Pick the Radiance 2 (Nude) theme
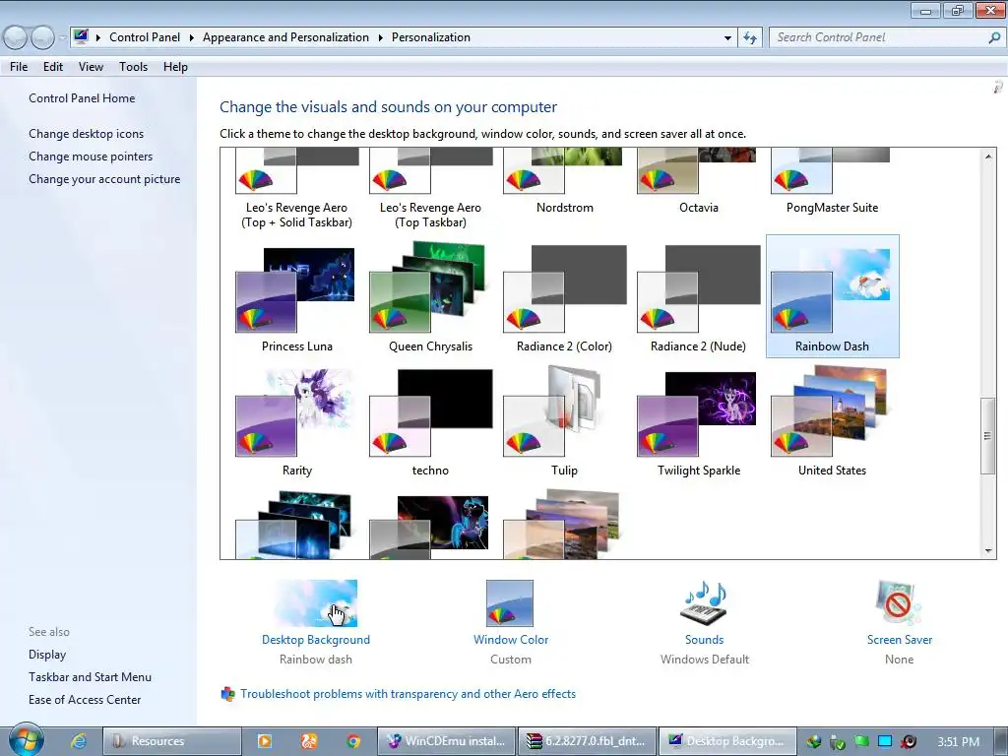Screen dimensions: 1008x756 (698, 297)
